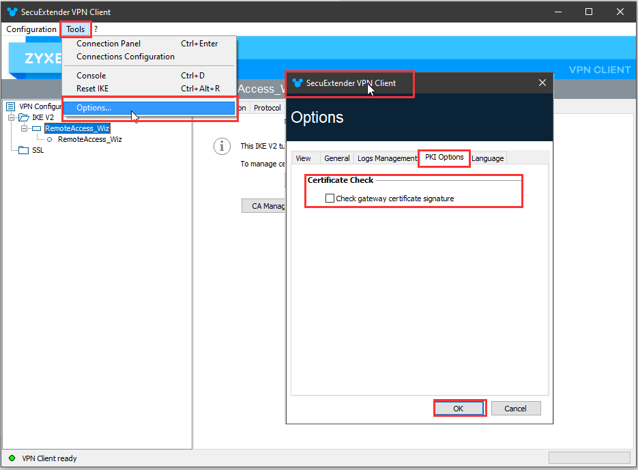This screenshot has height=470, width=638.
Task: Switch to the Language tab
Action: tap(488, 158)
